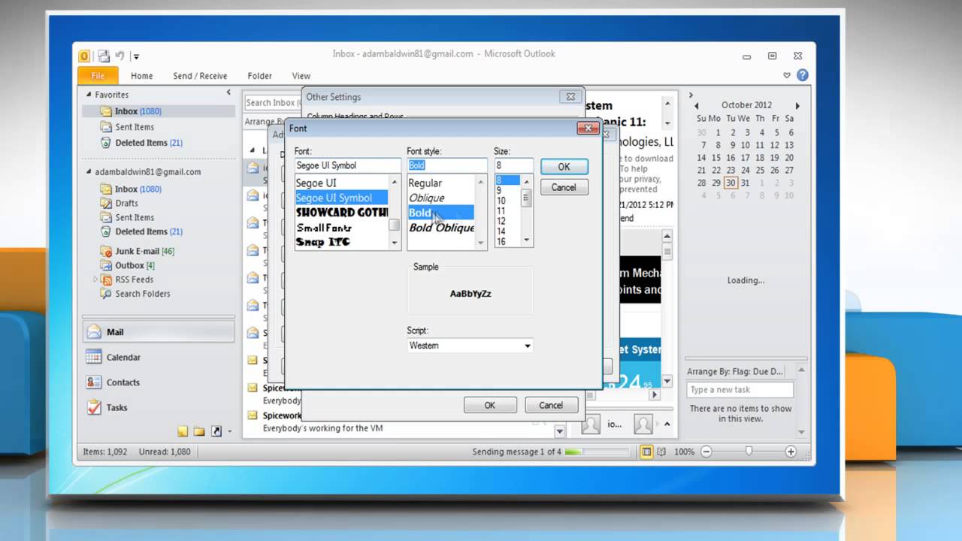Click the zoom out minus button
962x541 pixels.
point(706,452)
